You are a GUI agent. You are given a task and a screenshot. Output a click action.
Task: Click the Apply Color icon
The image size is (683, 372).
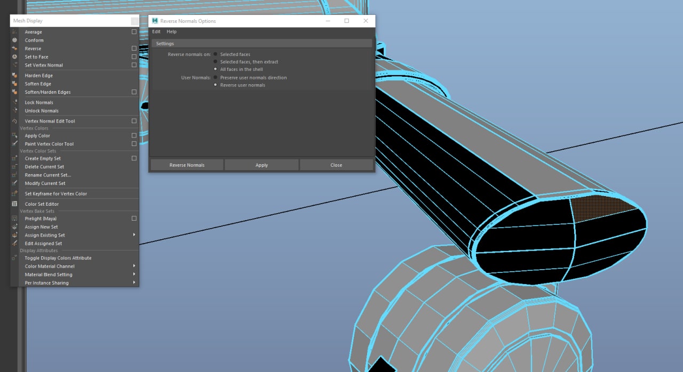[x=14, y=136]
